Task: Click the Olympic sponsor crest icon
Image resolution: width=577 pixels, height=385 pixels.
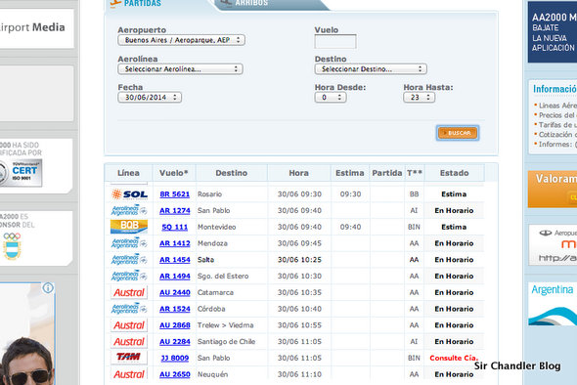Action: [12, 246]
